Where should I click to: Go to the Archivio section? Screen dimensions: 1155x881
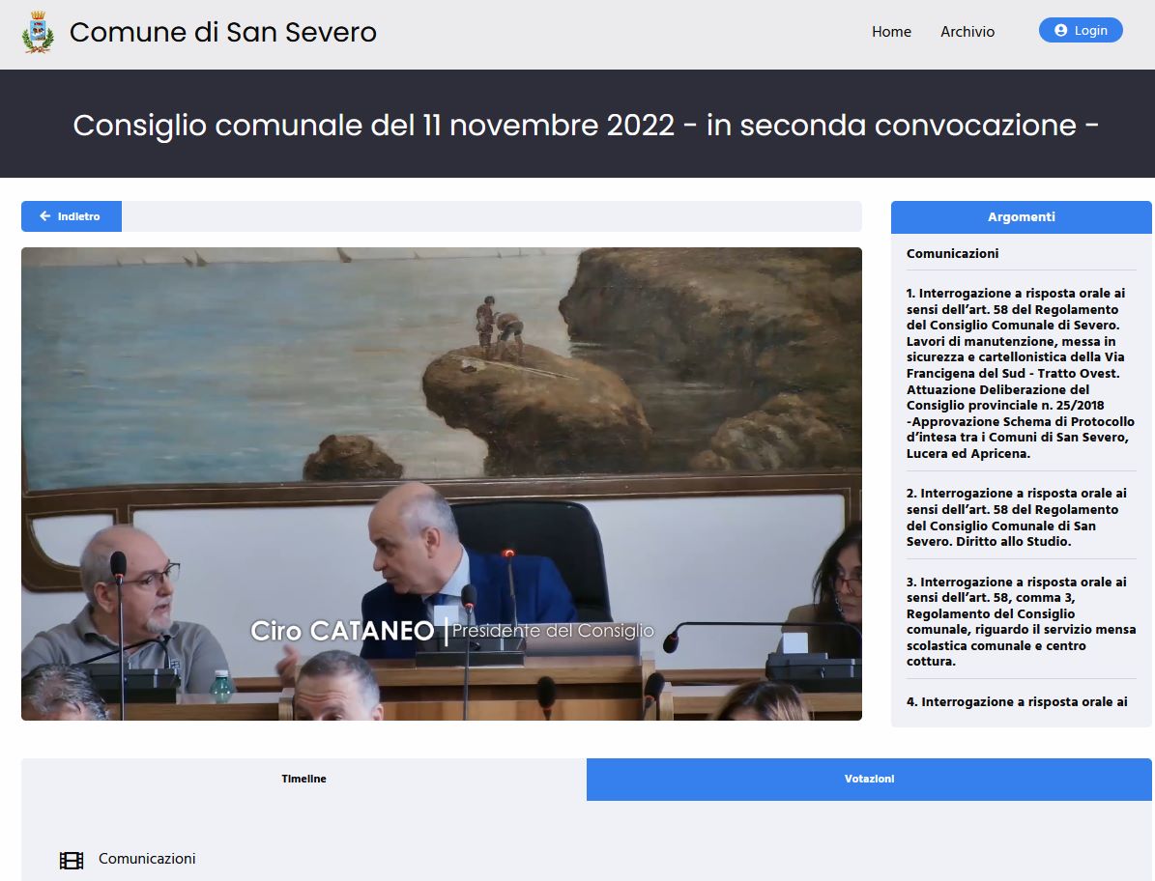[x=967, y=32]
